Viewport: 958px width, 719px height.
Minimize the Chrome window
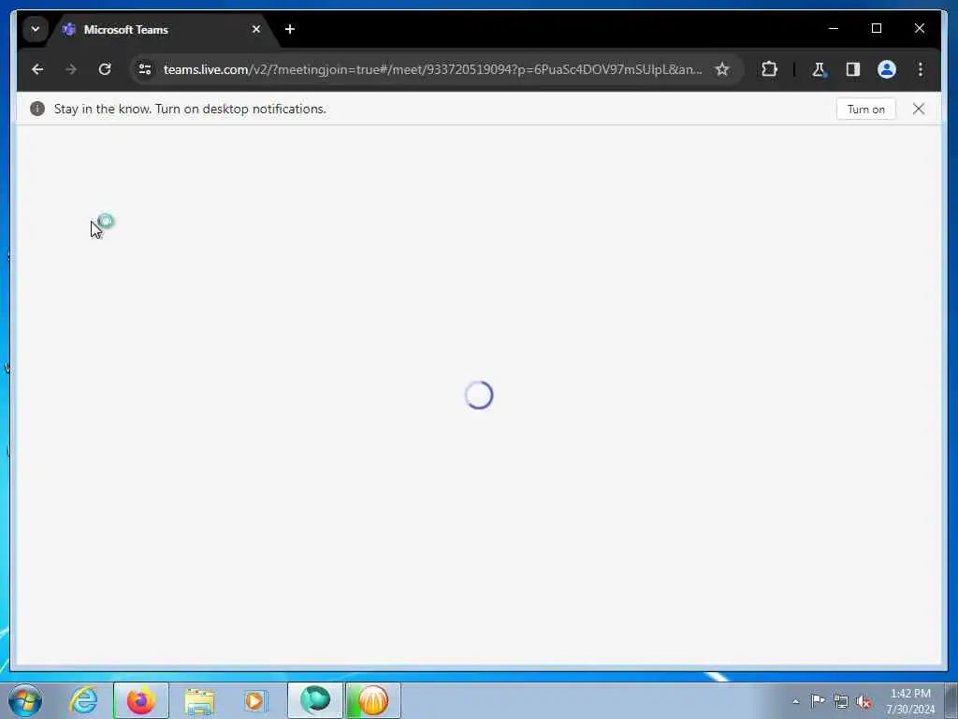pyautogui.click(x=834, y=28)
